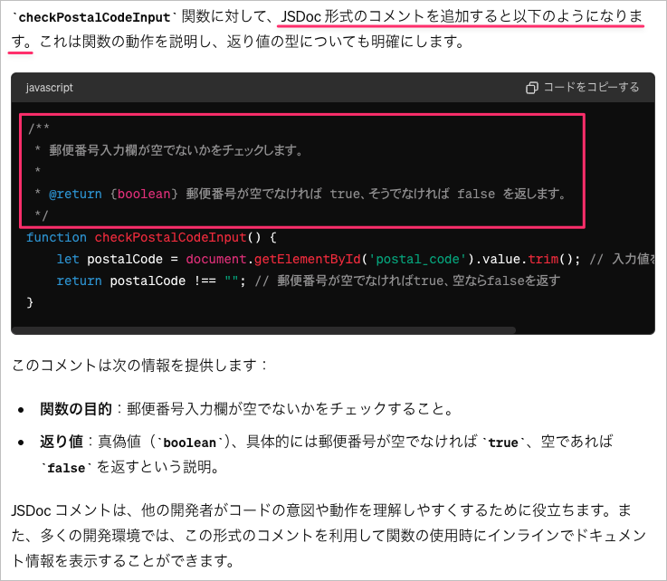Click the closing brace of the function

30,302
